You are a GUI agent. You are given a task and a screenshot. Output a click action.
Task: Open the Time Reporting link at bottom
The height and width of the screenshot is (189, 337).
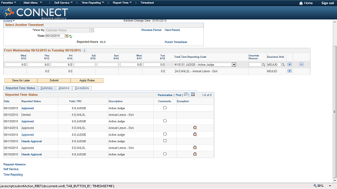[13, 175]
